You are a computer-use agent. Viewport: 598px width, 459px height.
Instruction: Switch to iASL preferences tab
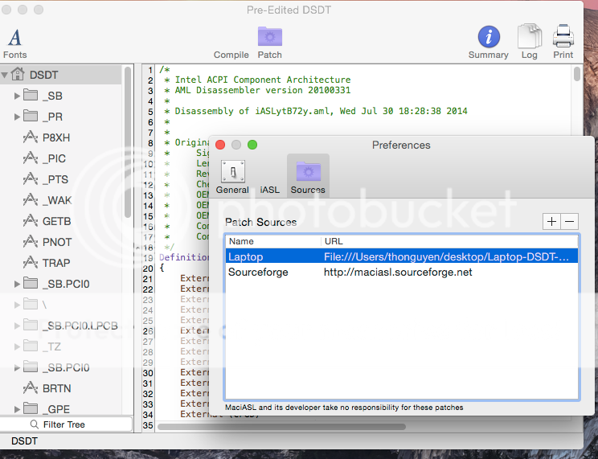[270, 190]
